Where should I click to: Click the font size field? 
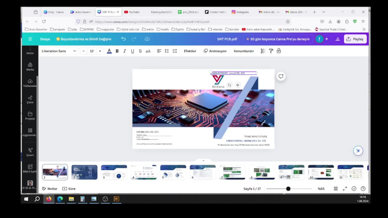92,51
